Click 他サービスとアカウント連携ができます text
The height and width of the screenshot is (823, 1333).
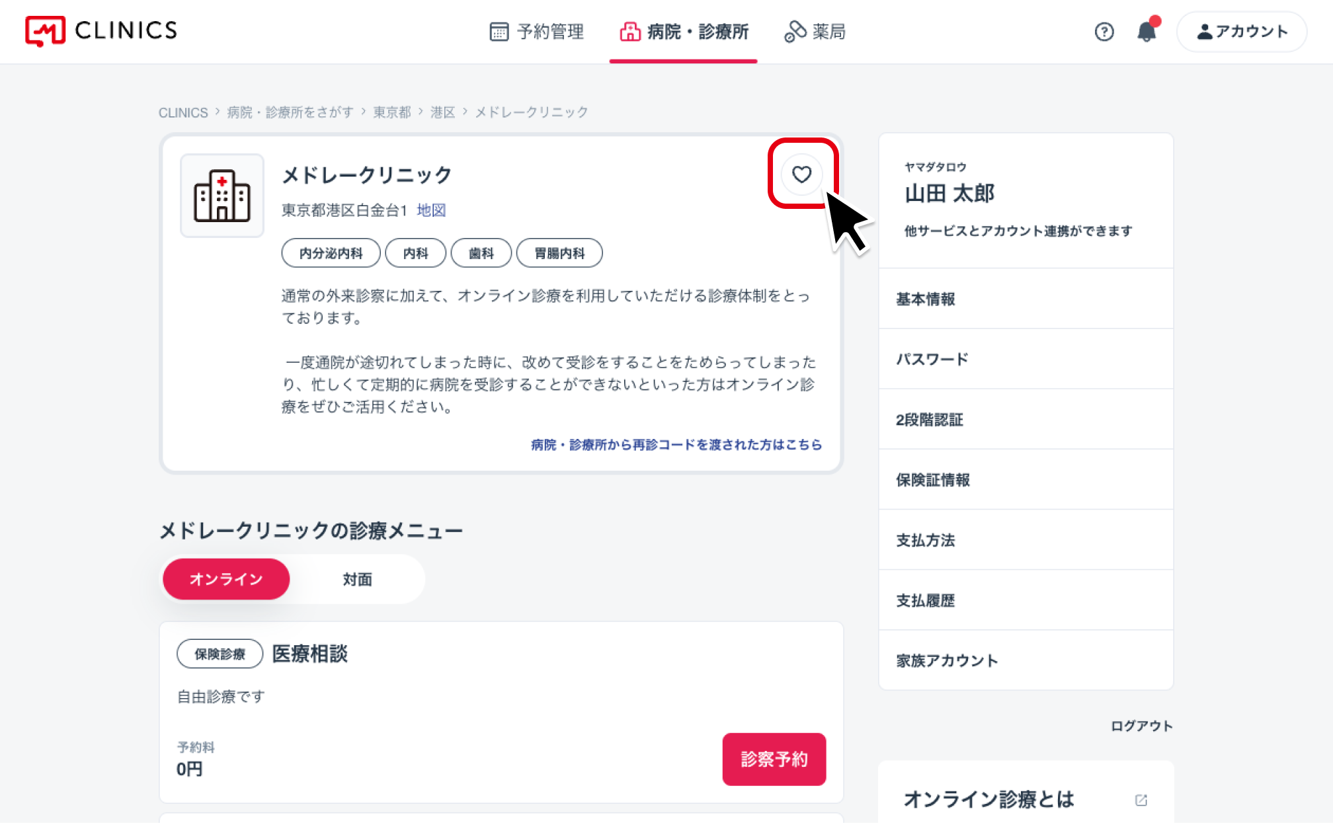point(1018,231)
